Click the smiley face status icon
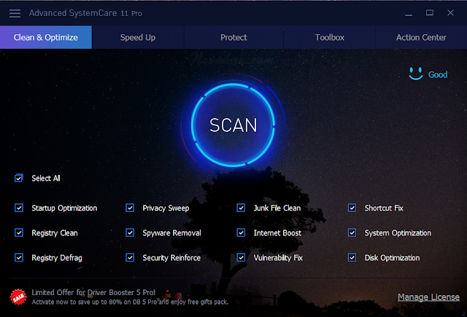 [x=416, y=74]
